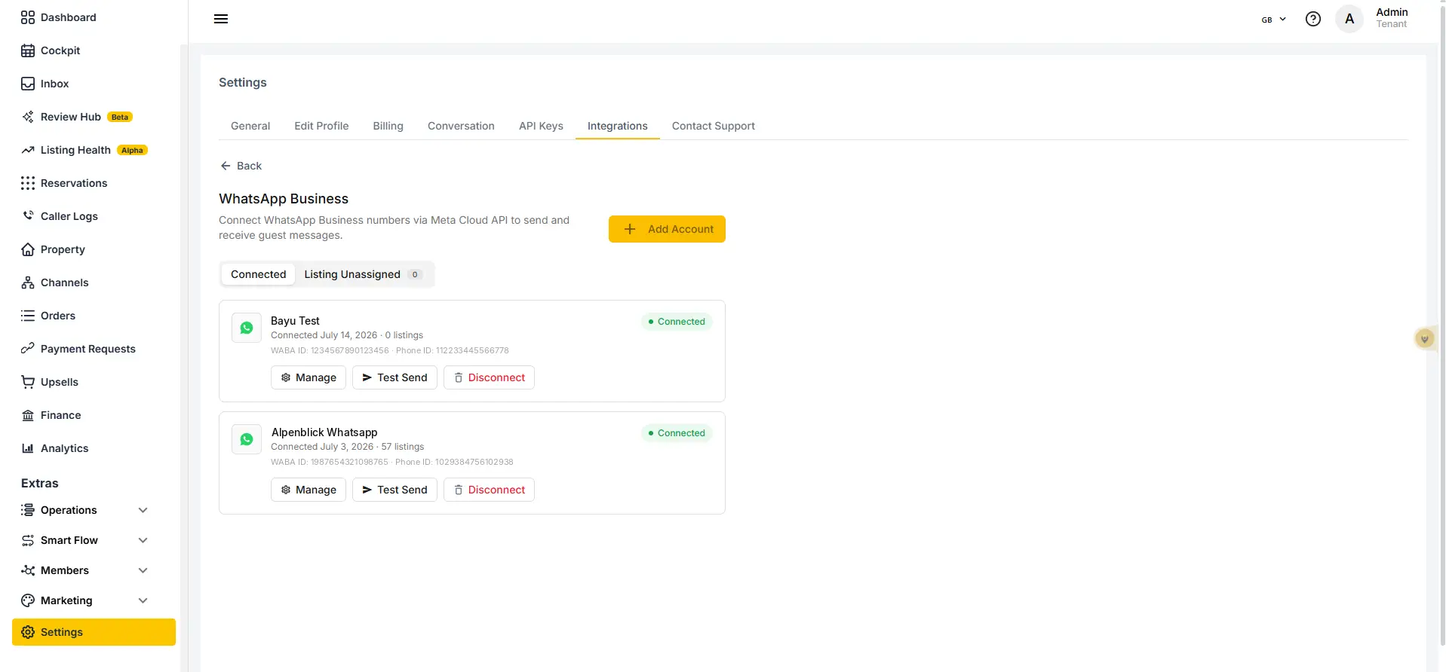The image size is (1446, 672).
Task: Select the Connected filter tab
Action: (x=258, y=274)
